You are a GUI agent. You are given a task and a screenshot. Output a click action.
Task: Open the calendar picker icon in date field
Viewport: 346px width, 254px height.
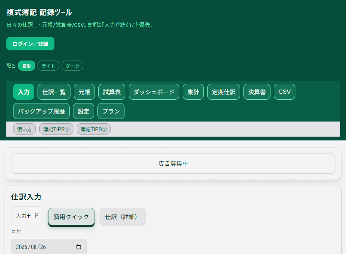[x=78, y=247]
